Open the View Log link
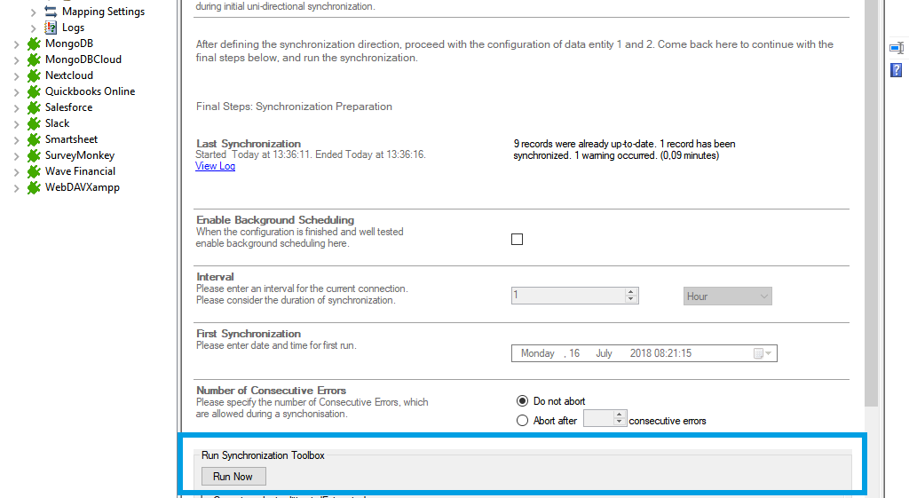909x498 pixels. (x=215, y=166)
